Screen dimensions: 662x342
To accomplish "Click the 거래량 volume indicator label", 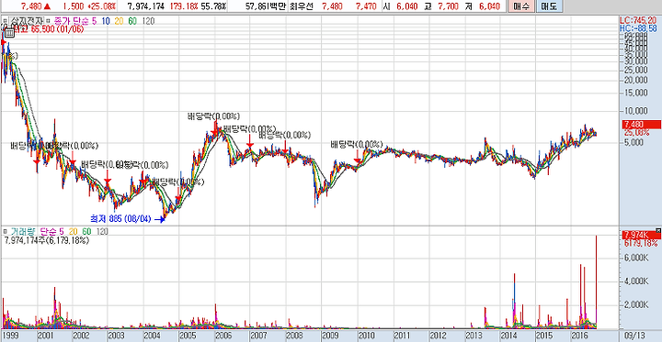I will (x=23, y=232).
